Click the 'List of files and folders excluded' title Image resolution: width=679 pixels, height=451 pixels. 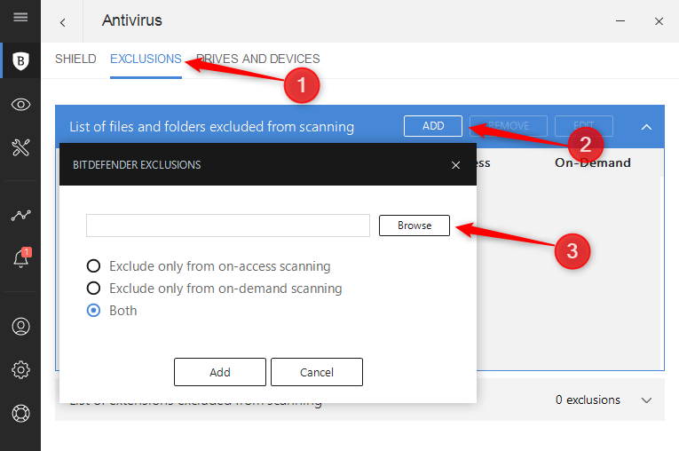(212, 126)
